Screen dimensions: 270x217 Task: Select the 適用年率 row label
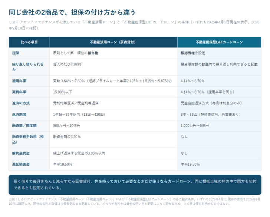click(x=29, y=81)
